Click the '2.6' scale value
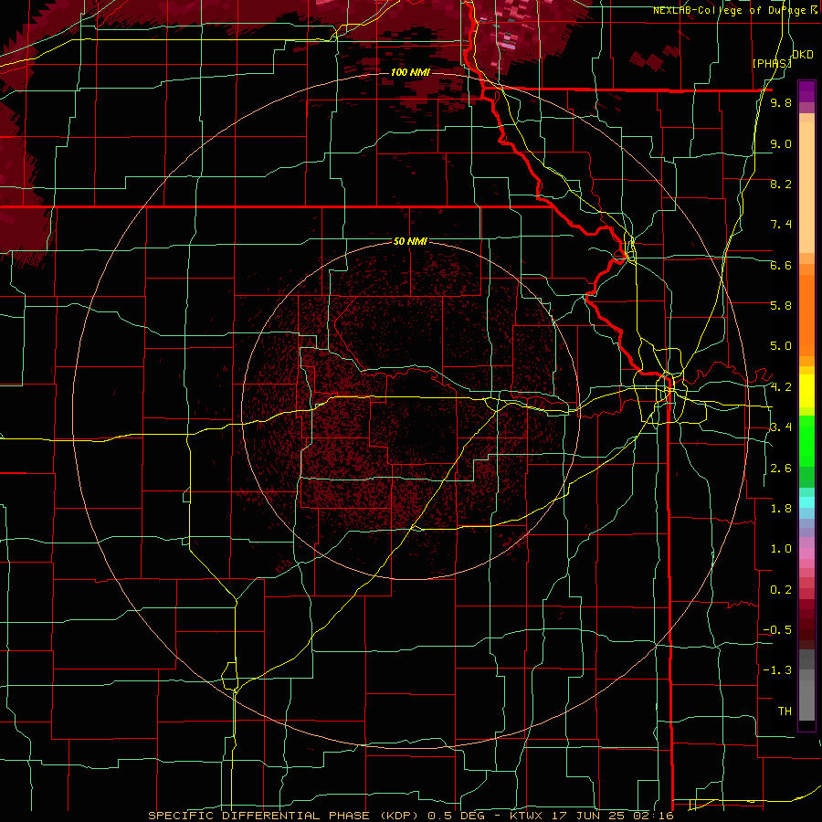 coord(781,469)
